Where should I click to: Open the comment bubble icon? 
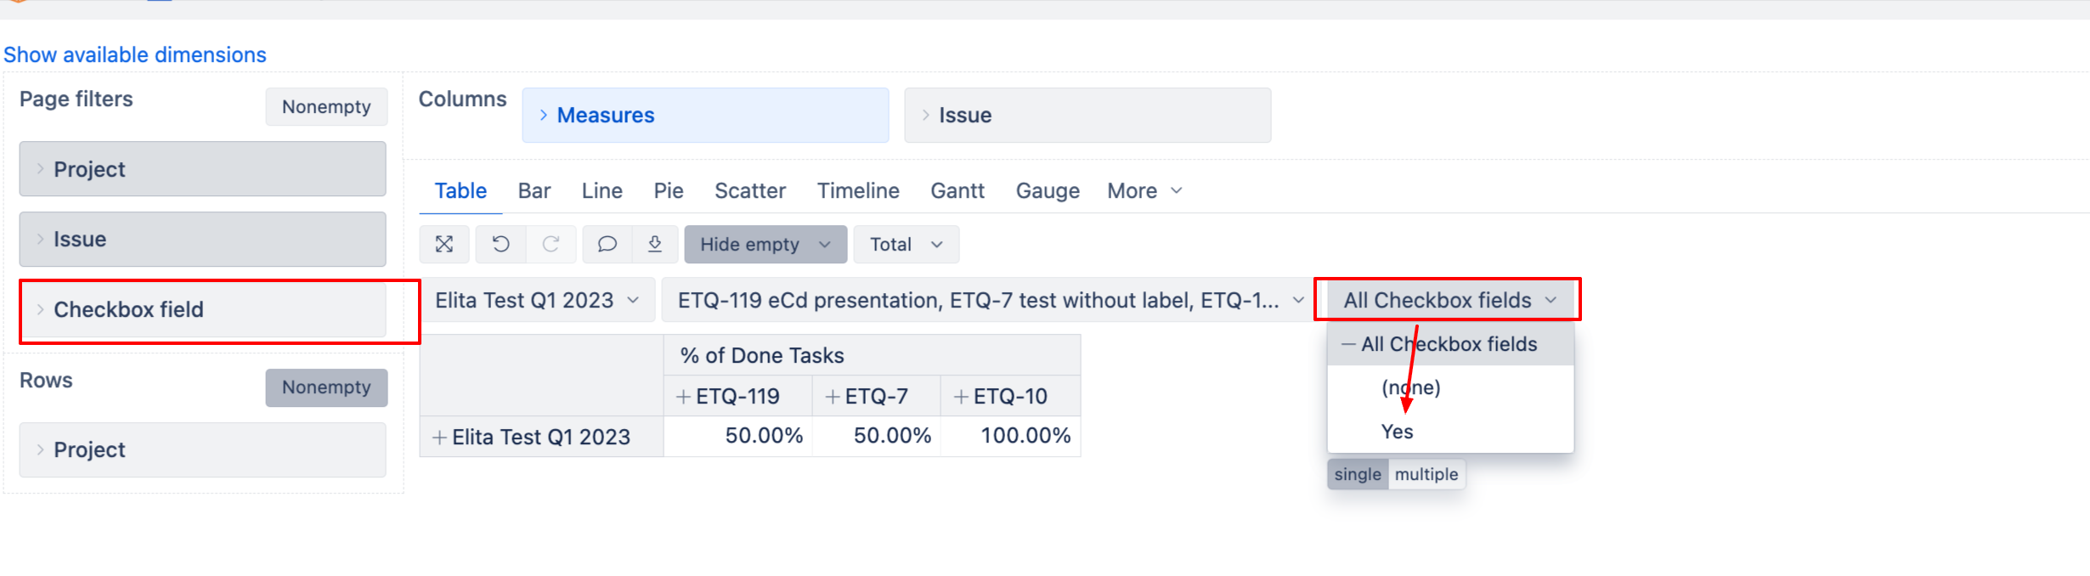(x=607, y=245)
